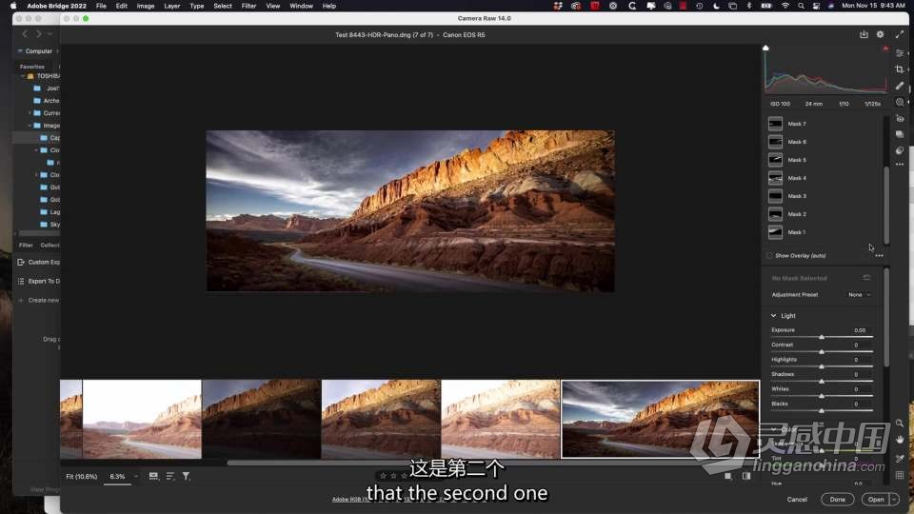The width and height of the screenshot is (914, 514).
Task: Toggle the grid overlay icon
Action: (x=900, y=475)
